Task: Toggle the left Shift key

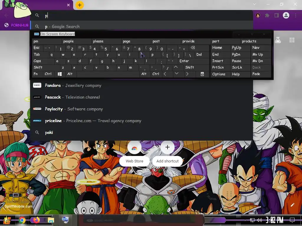Action: (46, 67)
